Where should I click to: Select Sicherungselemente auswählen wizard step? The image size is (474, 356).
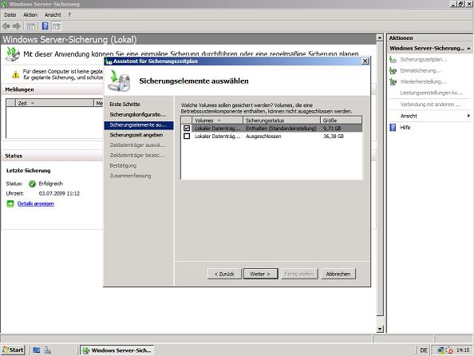[139, 125]
